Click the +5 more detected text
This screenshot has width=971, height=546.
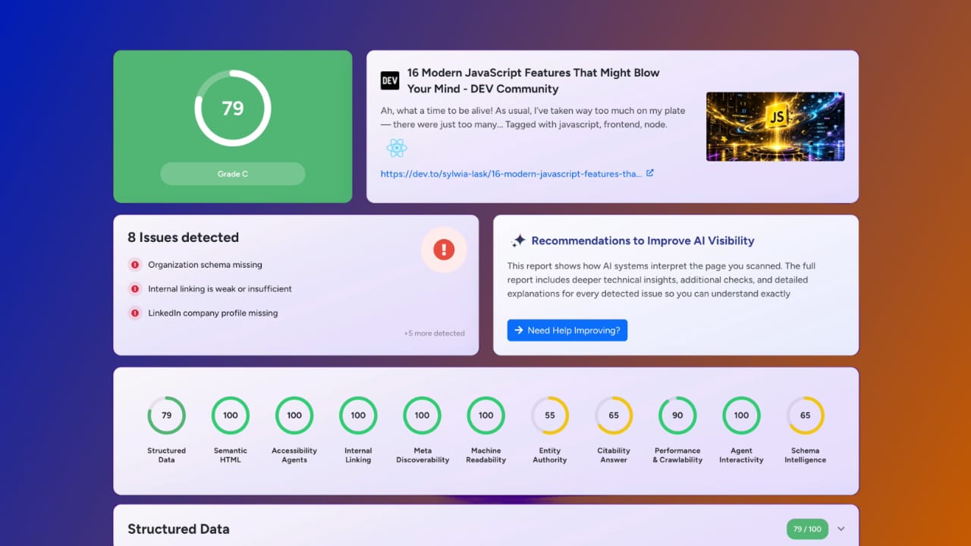tap(433, 333)
